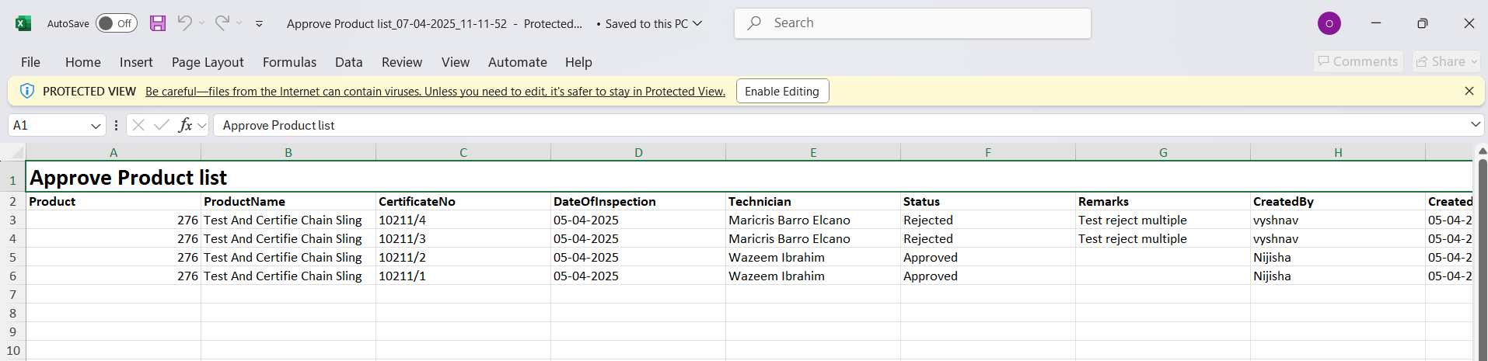Open the File menu
Viewport: 1488px width, 361px height.
point(30,62)
